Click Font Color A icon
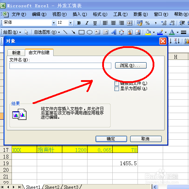 tap(172, 32)
